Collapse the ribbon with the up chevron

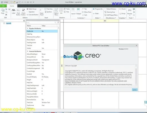143,6
